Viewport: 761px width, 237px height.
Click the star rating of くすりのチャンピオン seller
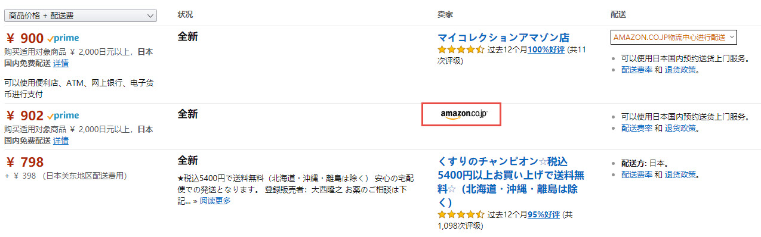coord(461,214)
